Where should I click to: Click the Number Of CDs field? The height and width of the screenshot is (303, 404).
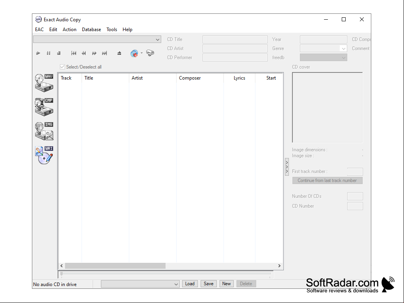pos(355,196)
